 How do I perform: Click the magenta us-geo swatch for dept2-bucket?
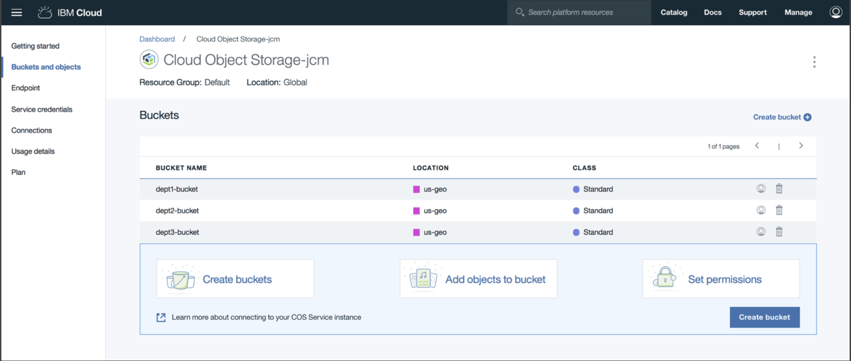coord(416,211)
